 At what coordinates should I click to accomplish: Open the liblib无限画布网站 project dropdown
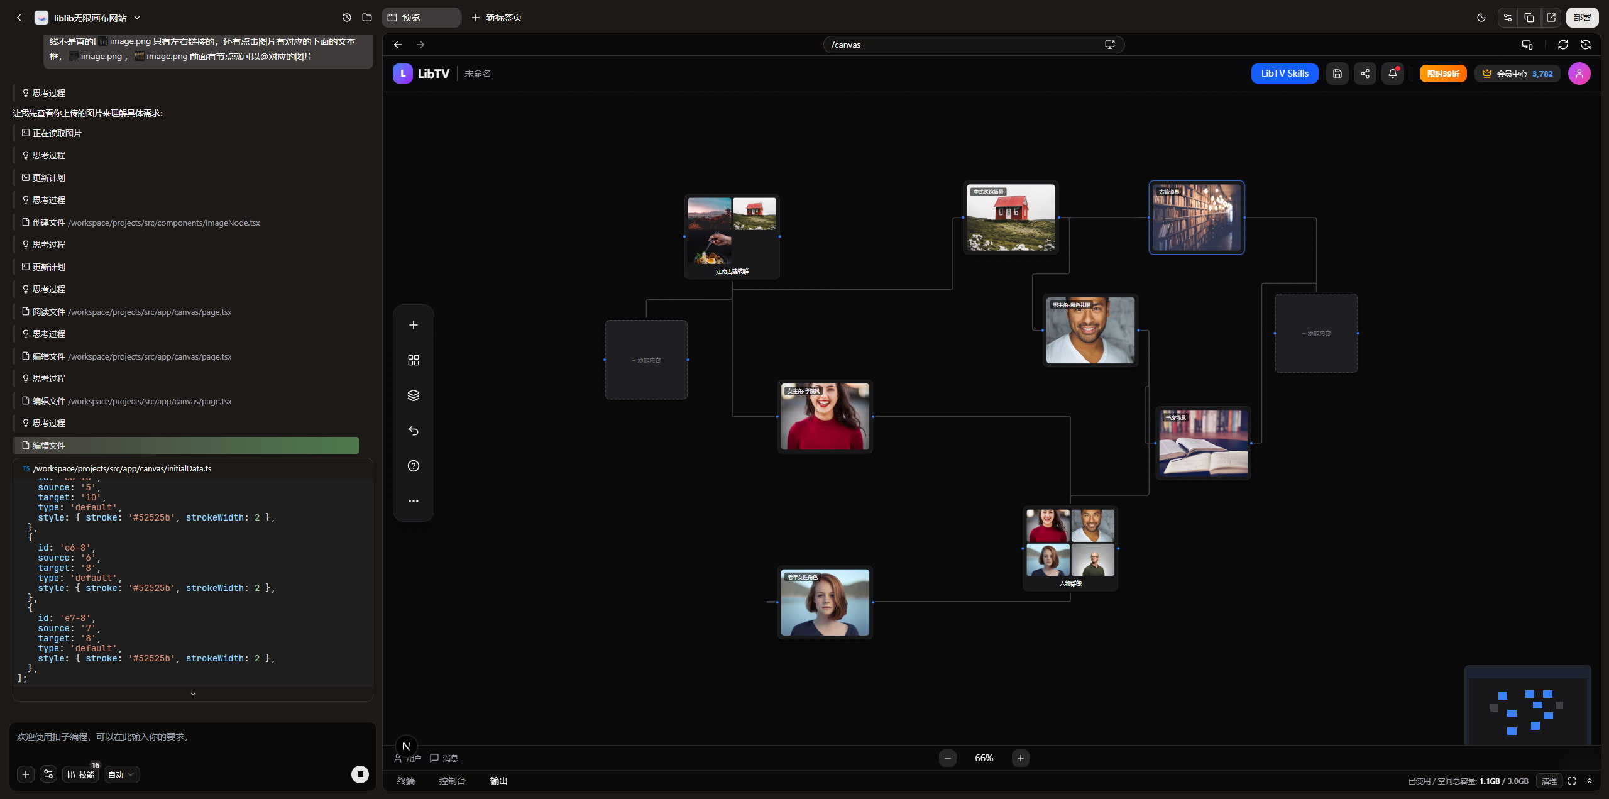(x=137, y=18)
